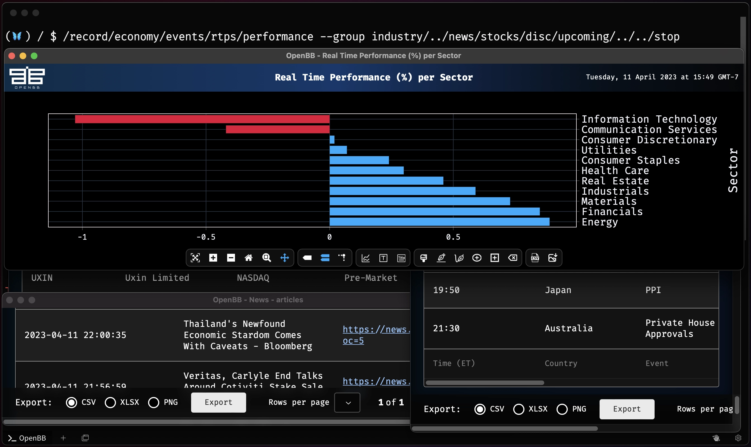Select the draw line pen icon
This screenshot has height=447, width=751.
[441, 258]
